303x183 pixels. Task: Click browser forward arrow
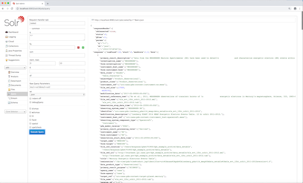coord(7,8)
